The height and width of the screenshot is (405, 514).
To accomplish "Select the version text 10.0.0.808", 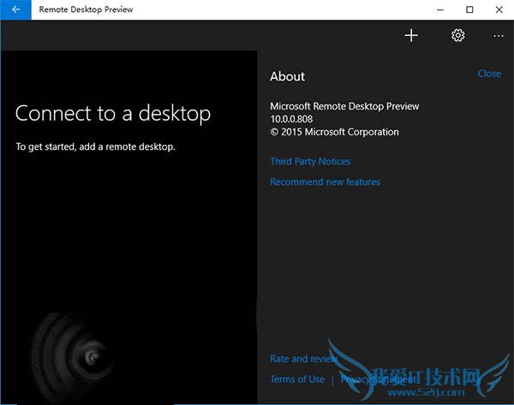I will (291, 119).
